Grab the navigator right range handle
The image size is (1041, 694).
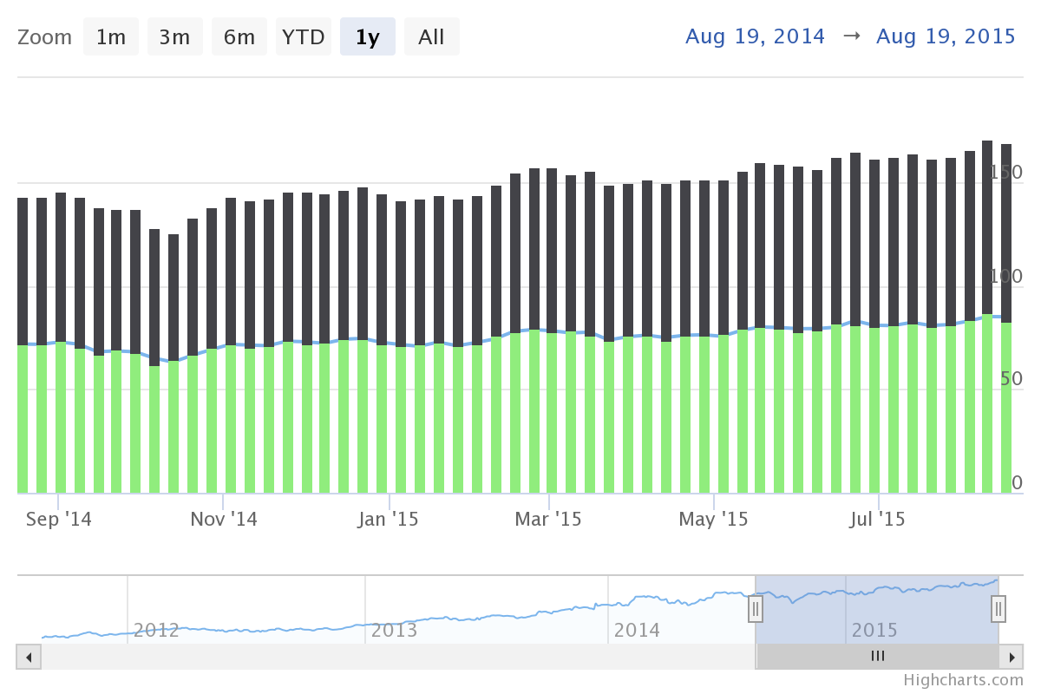coord(998,609)
